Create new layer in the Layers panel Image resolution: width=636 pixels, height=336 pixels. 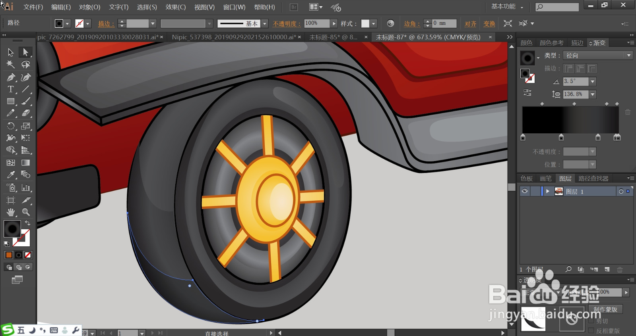607,269
